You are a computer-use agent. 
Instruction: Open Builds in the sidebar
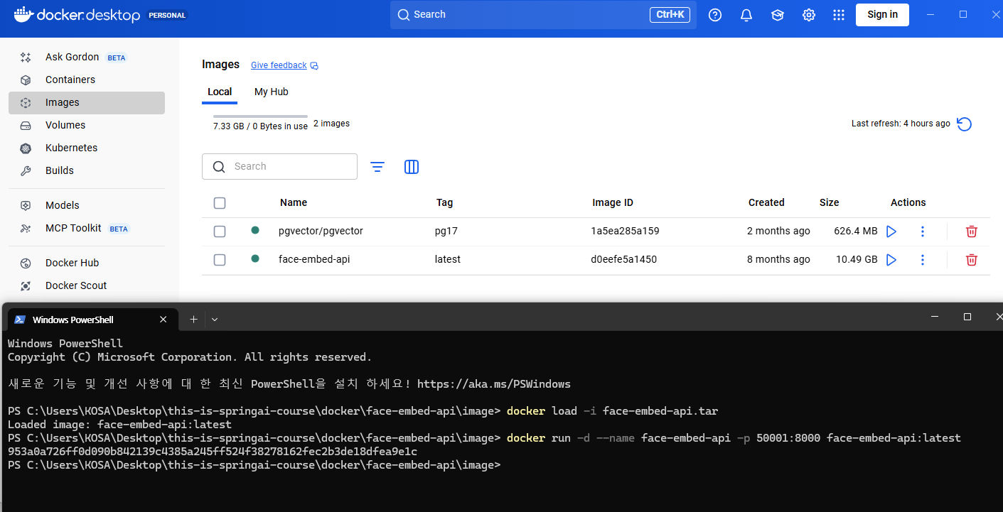(x=87, y=171)
